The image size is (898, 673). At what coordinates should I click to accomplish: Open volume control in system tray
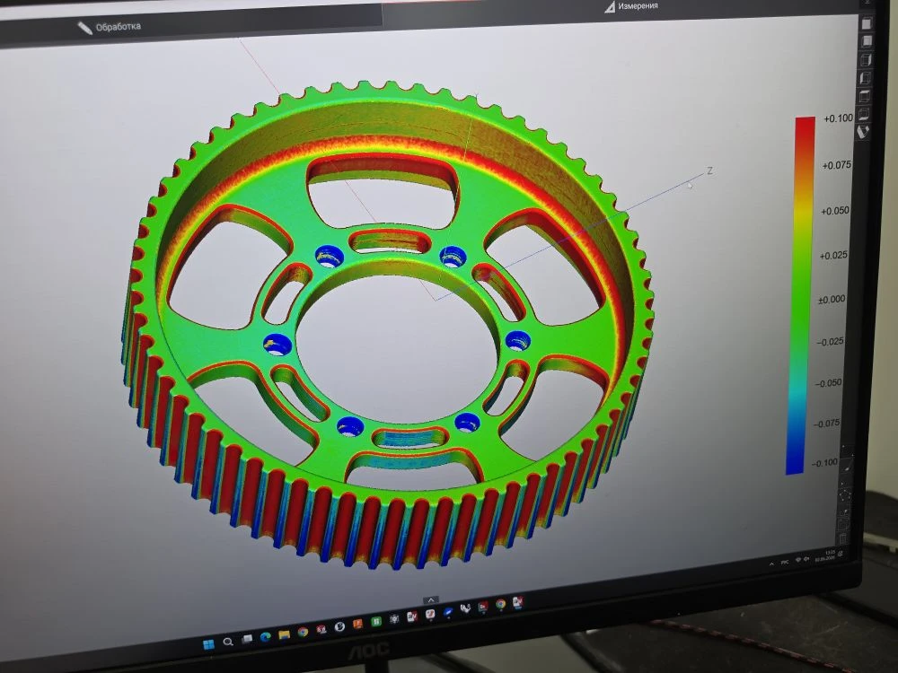tap(806, 558)
